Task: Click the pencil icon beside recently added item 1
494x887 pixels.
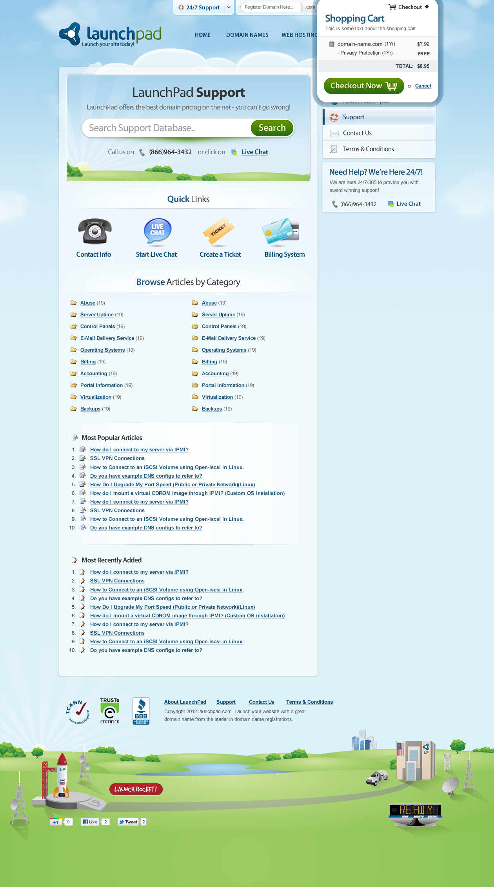Action: point(82,572)
